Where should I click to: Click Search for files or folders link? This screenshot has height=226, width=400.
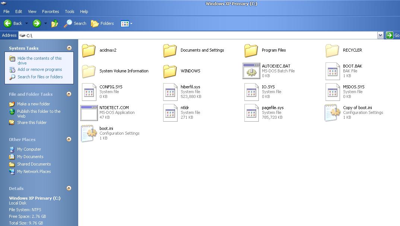pyautogui.click(x=40, y=77)
